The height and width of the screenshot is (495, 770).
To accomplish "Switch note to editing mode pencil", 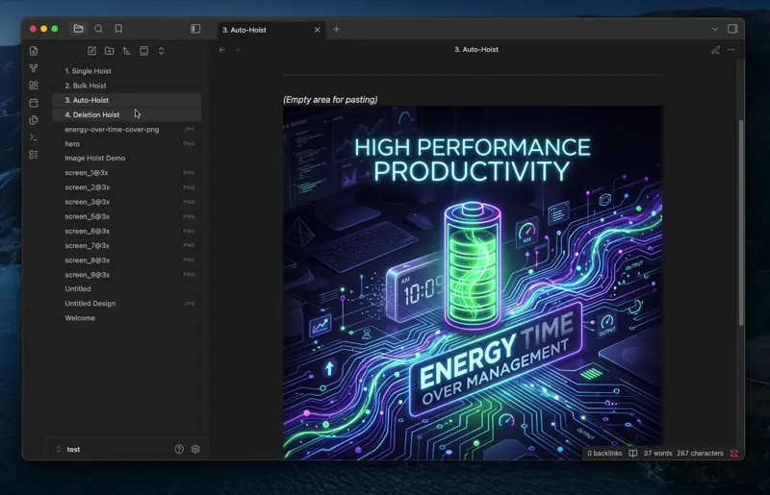I will tap(715, 50).
